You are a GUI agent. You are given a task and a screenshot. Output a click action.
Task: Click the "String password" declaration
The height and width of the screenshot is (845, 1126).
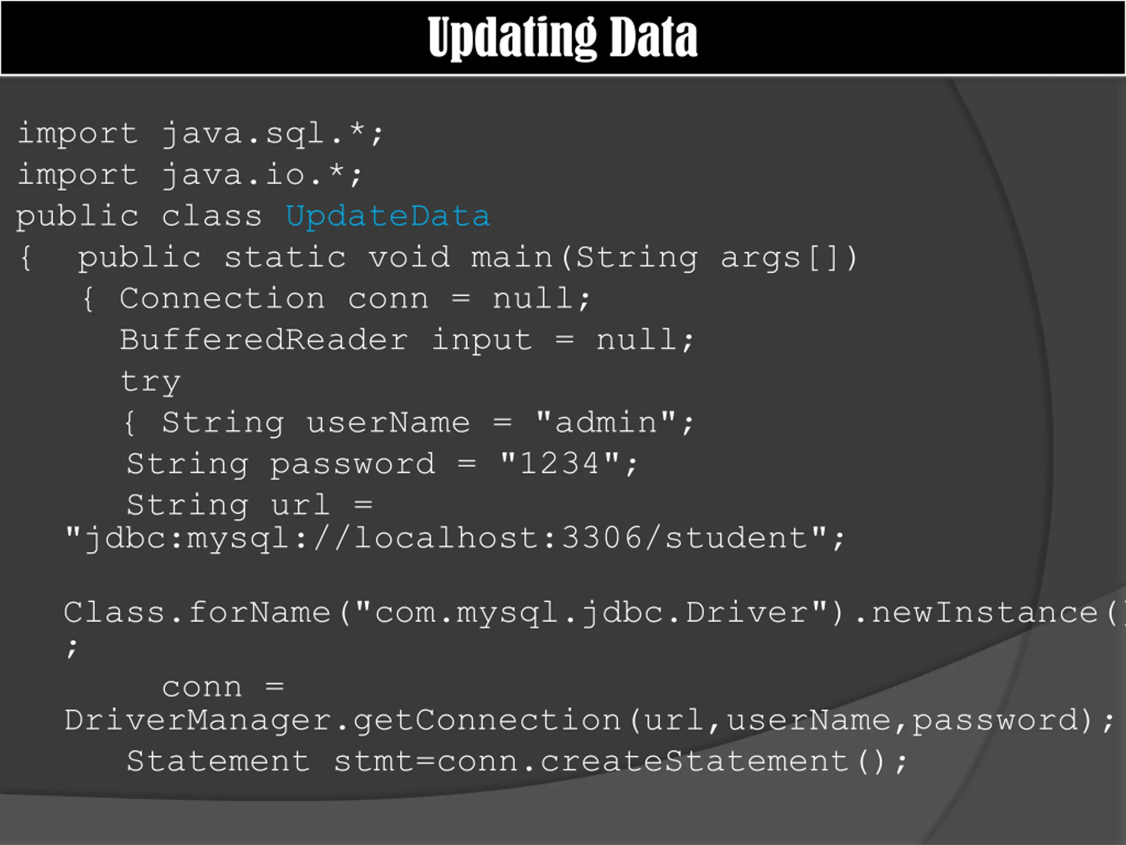(x=281, y=464)
